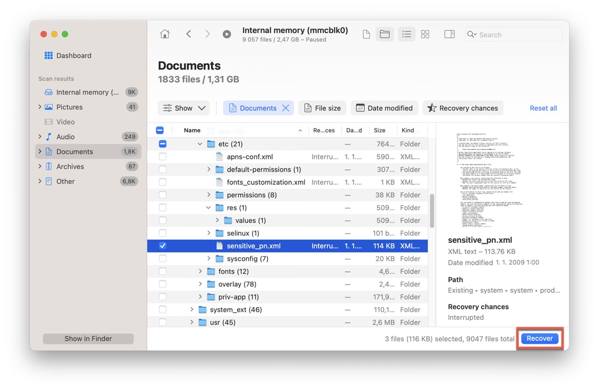599x390 pixels.
Task: Resume scan with the play button
Action: pyautogui.click(x=227, y=35)
